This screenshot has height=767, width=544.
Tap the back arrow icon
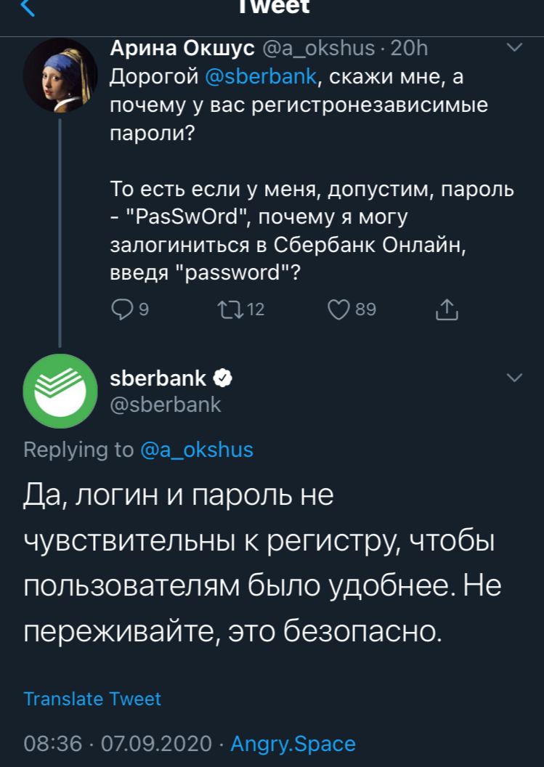27,8
